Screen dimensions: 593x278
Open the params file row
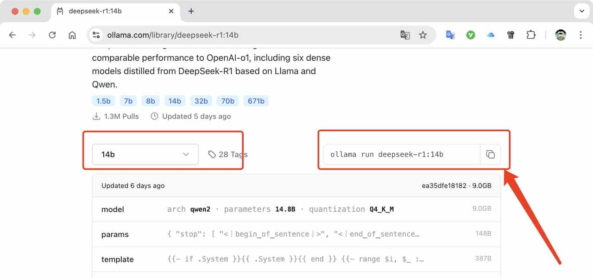click(296, 234)
